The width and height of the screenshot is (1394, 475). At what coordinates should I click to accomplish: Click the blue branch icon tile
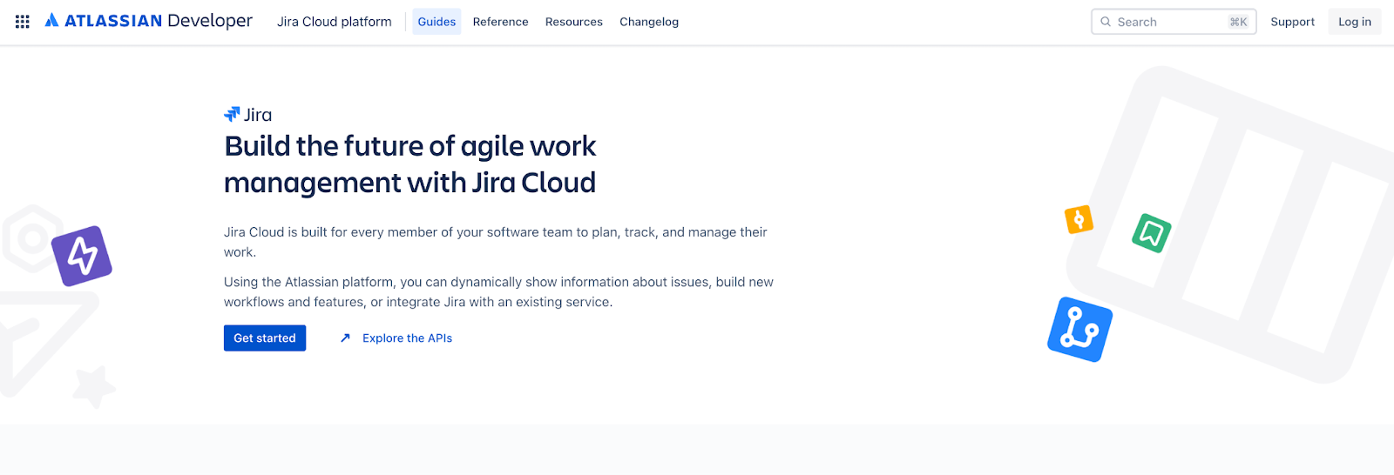pyautogui.click(x=1079, y=330)
